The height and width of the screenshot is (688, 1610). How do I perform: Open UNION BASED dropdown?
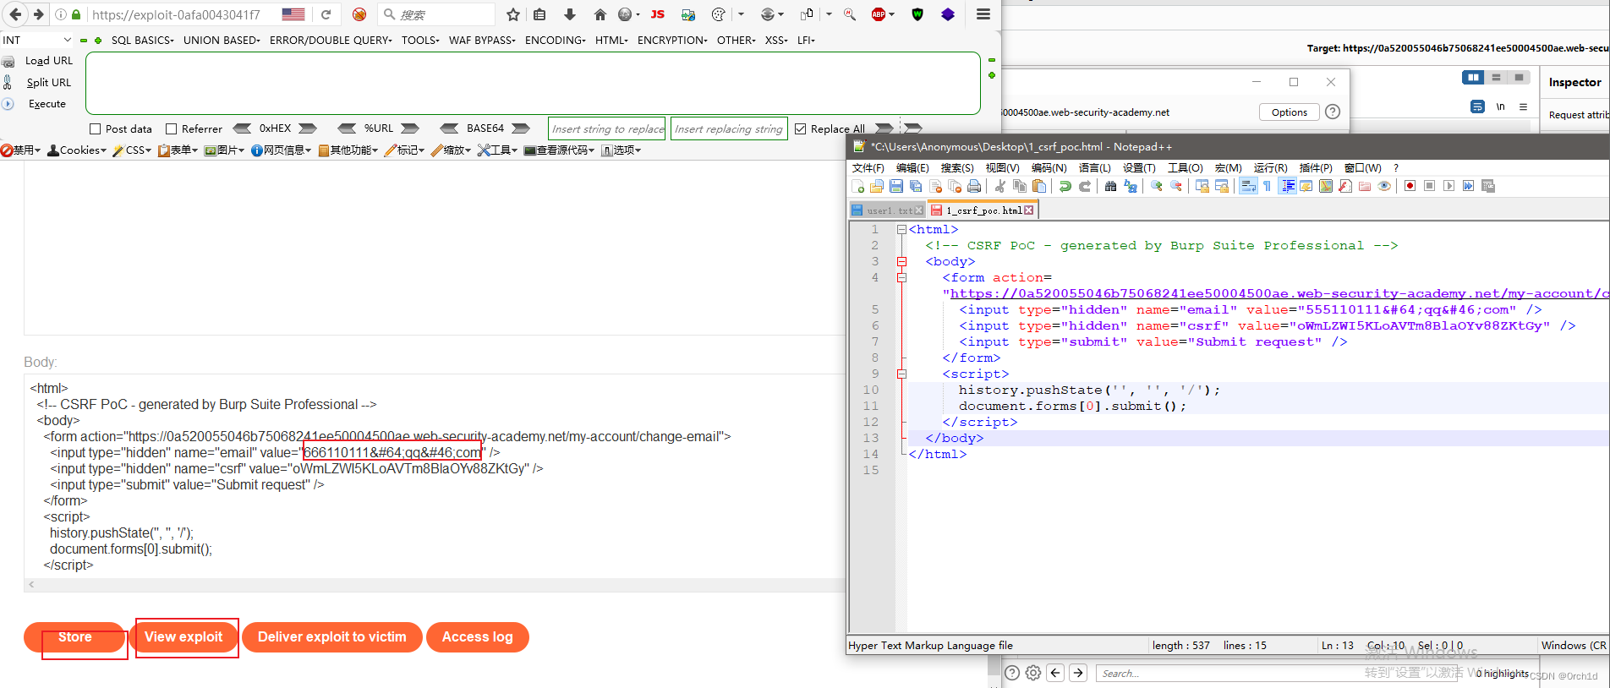pos(222,40)
